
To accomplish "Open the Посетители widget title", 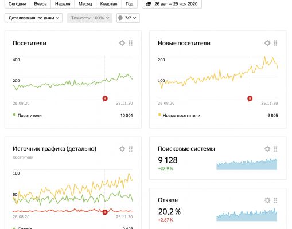I will click(x=29, y=43).
